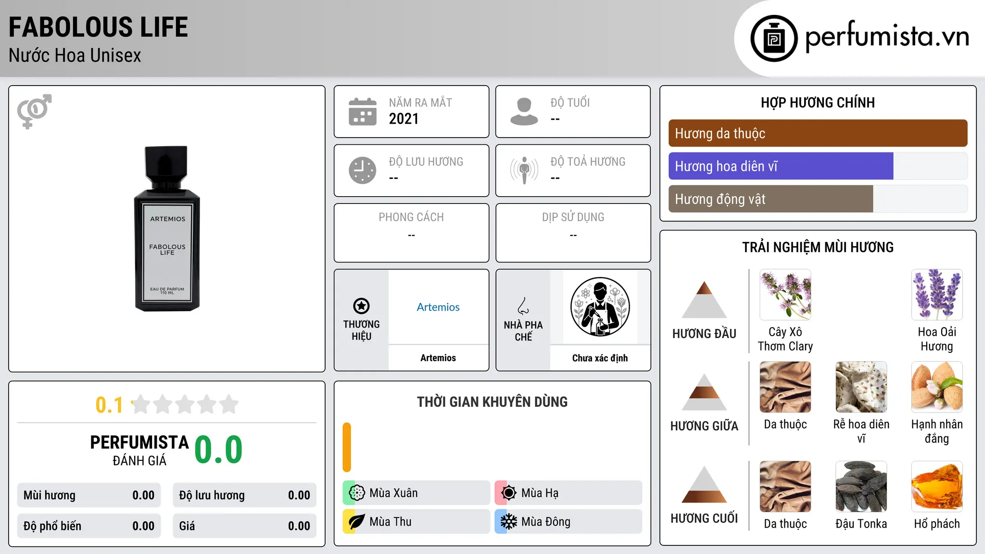Click the Độ lưu hương 0.00 score box
This screenshot has width=985, height=554.
pyautogui.click(x=244, y=495)
